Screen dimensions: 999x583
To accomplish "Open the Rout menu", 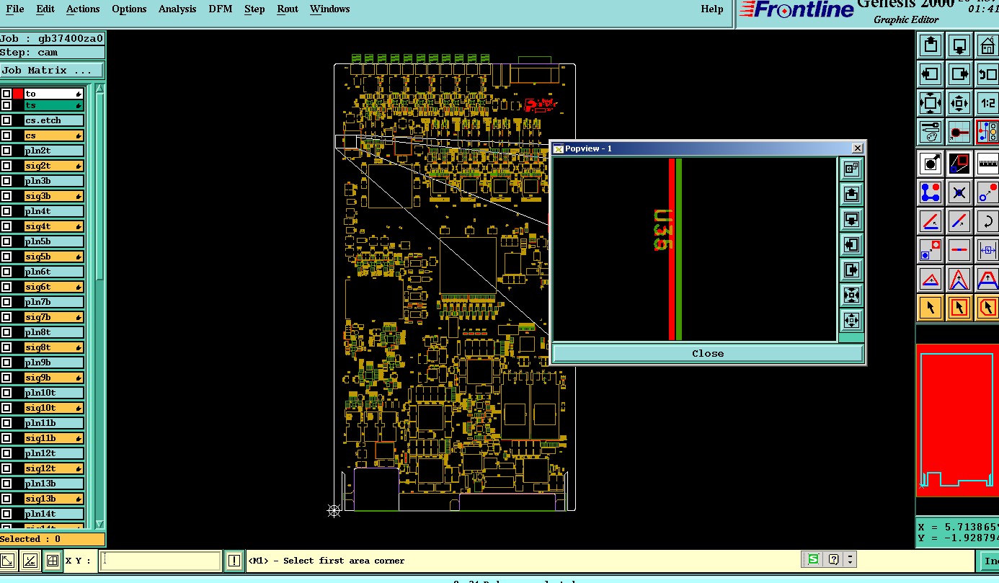I will [x=288, y=9].
